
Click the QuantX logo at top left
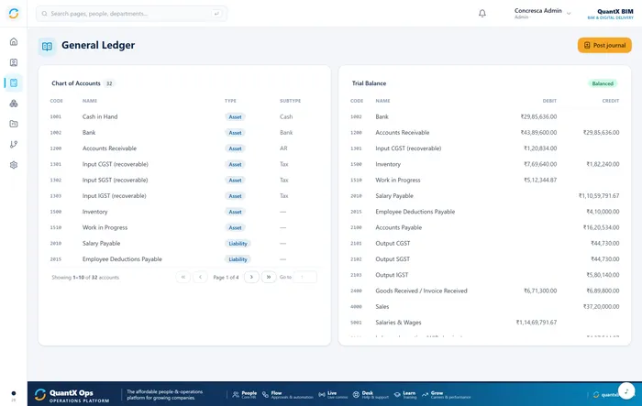point(14,14)
